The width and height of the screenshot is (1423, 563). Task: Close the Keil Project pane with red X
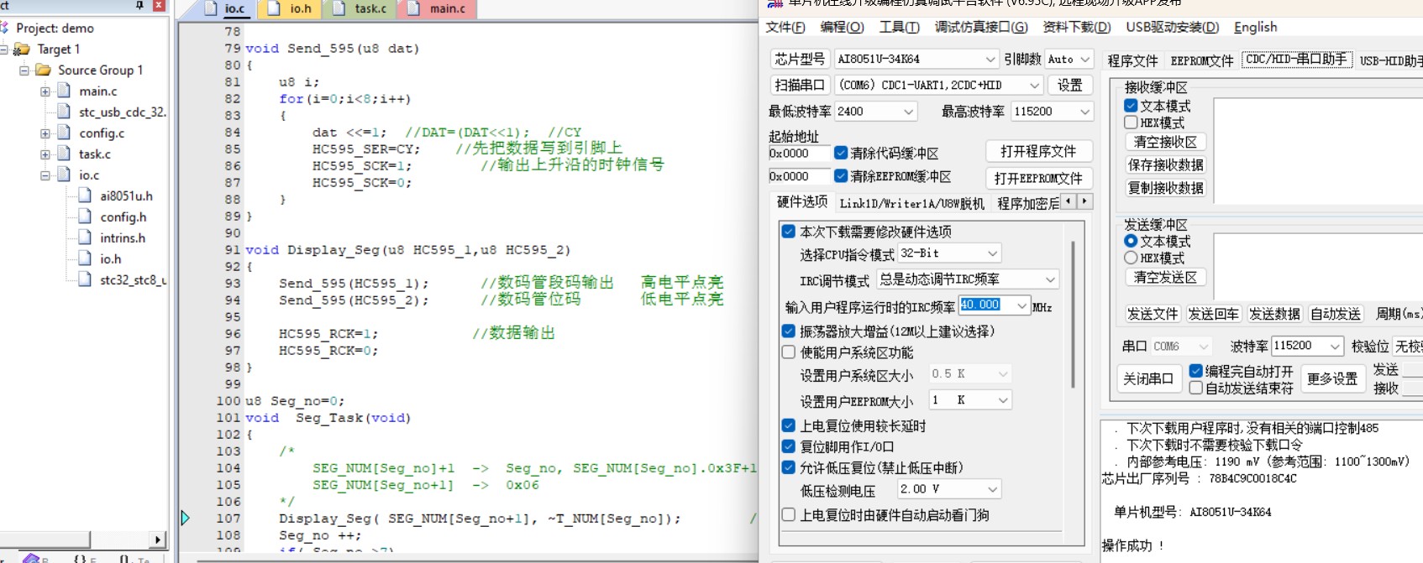158,5
